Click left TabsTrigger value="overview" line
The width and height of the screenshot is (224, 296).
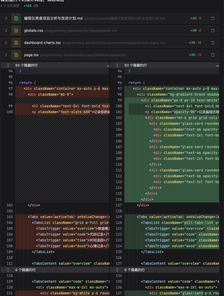click(x=62, y=229)
